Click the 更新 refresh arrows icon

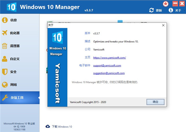click(152, 10)
